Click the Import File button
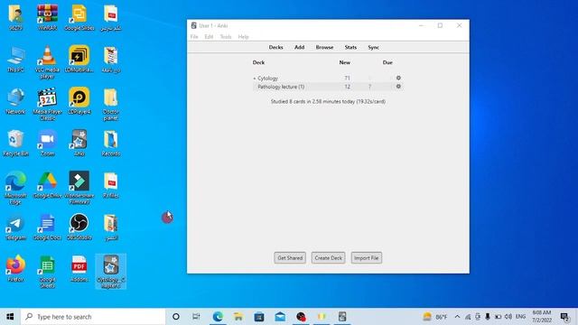The image size is (578, 325). click(367, 258)
